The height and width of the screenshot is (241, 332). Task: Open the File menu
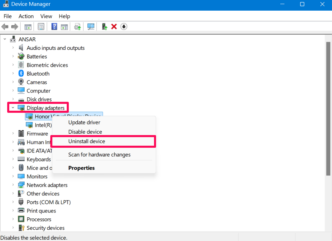point(8,16)
